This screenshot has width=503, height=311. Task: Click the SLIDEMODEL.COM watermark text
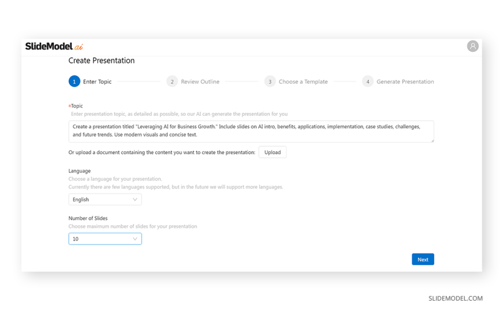(x=455, y=298)
